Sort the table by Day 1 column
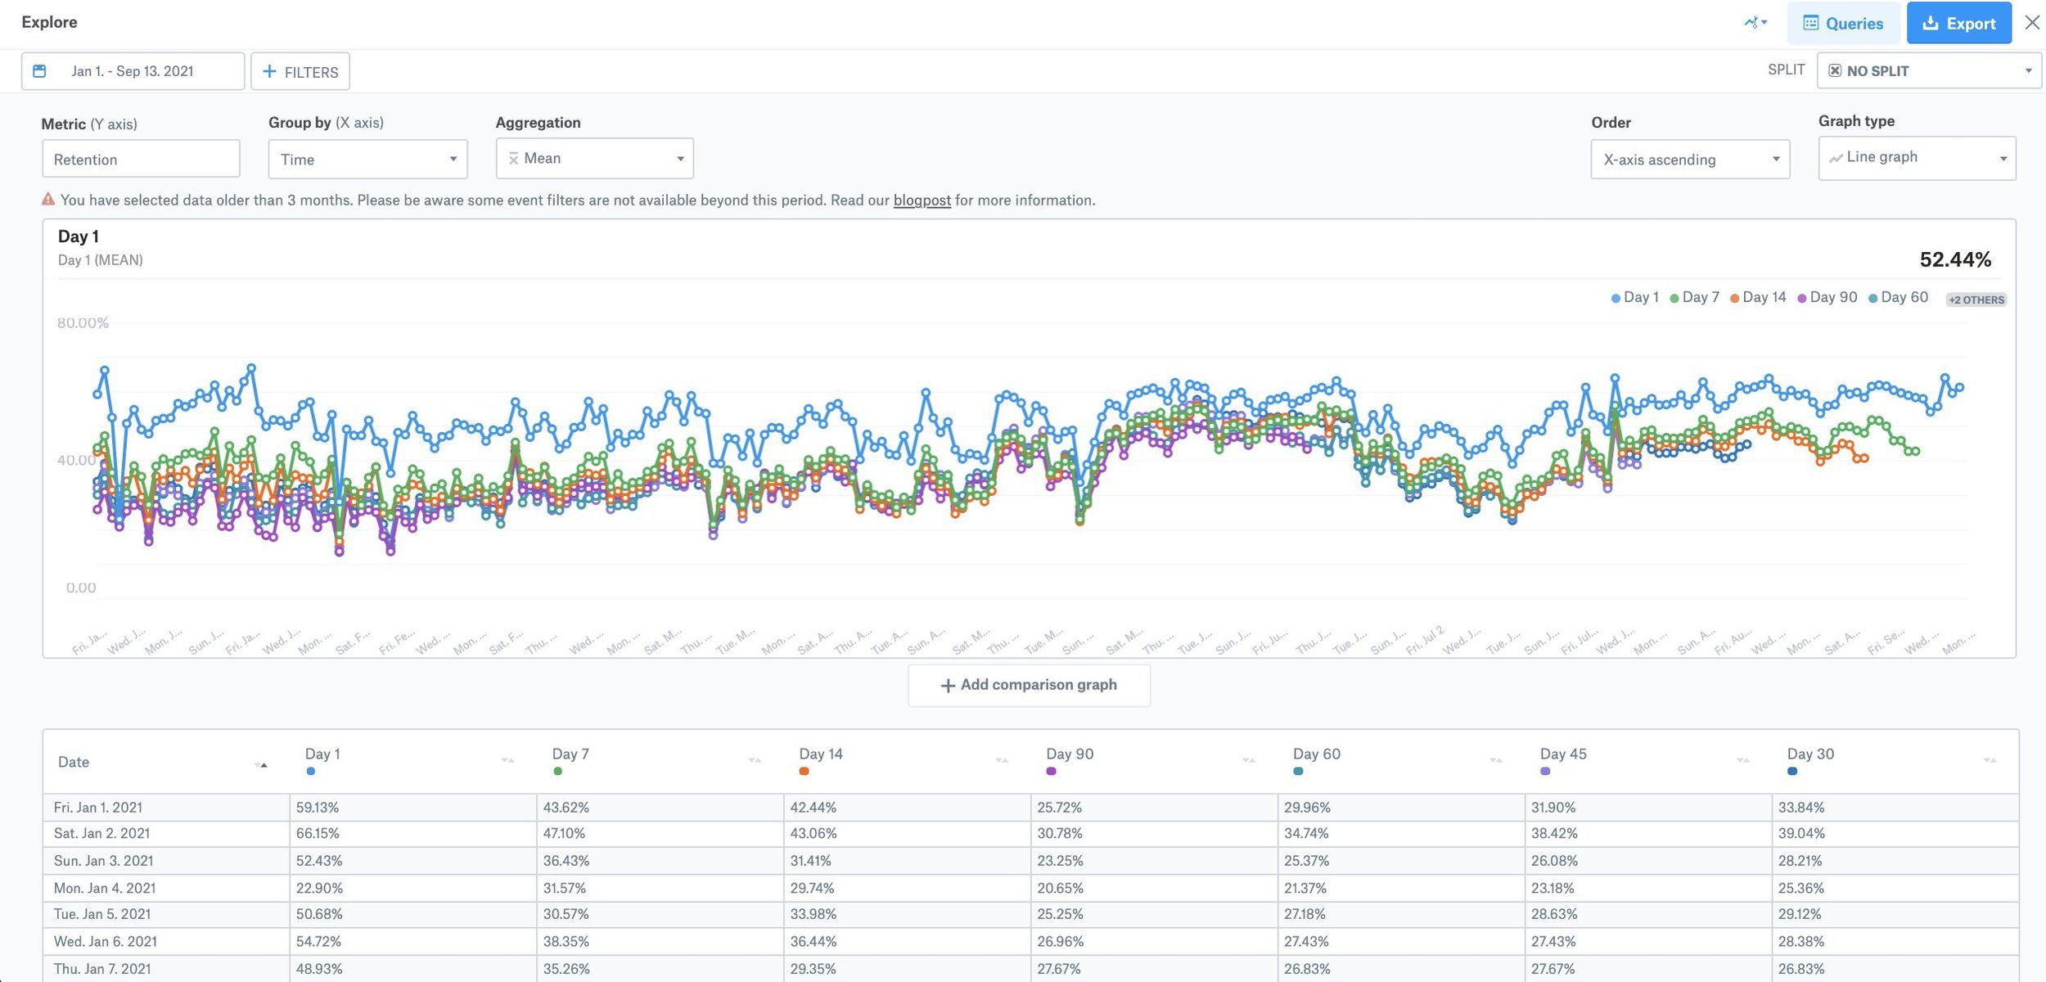2046x982 pixels. (x=507, y=760)
